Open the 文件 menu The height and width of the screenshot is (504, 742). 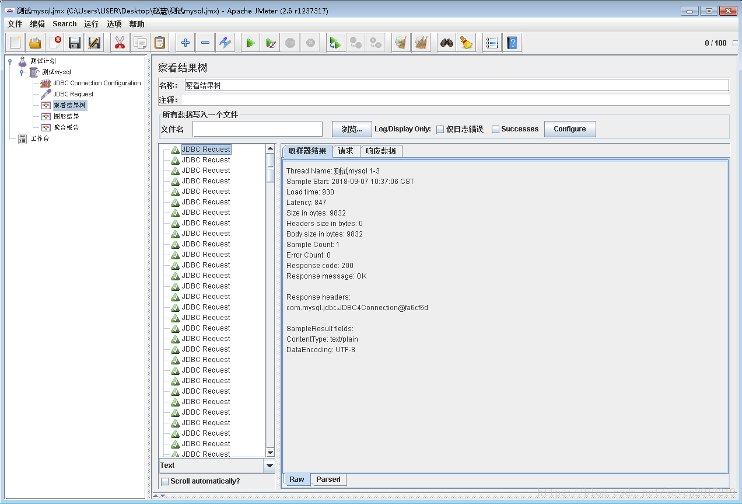click(x=15, y=24)
